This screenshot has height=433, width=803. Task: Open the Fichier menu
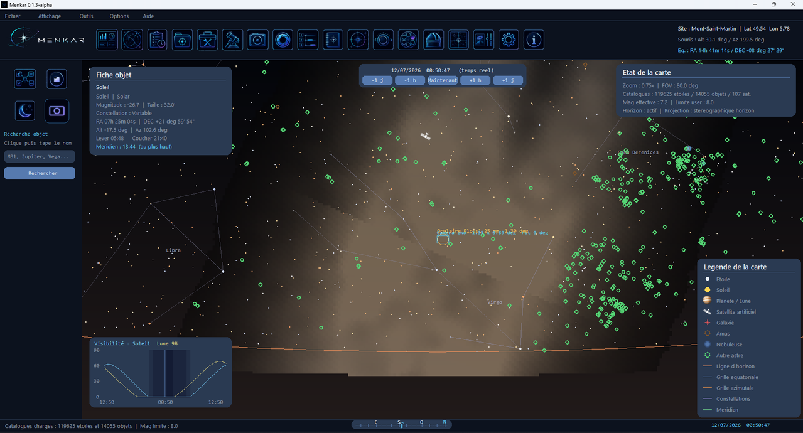pyautogui.click(x=13, y=16)
